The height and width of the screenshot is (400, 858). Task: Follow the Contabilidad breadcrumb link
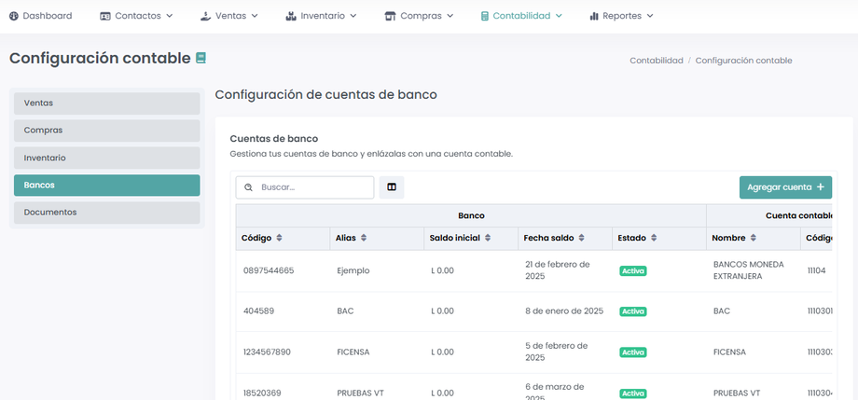(657, 61)
